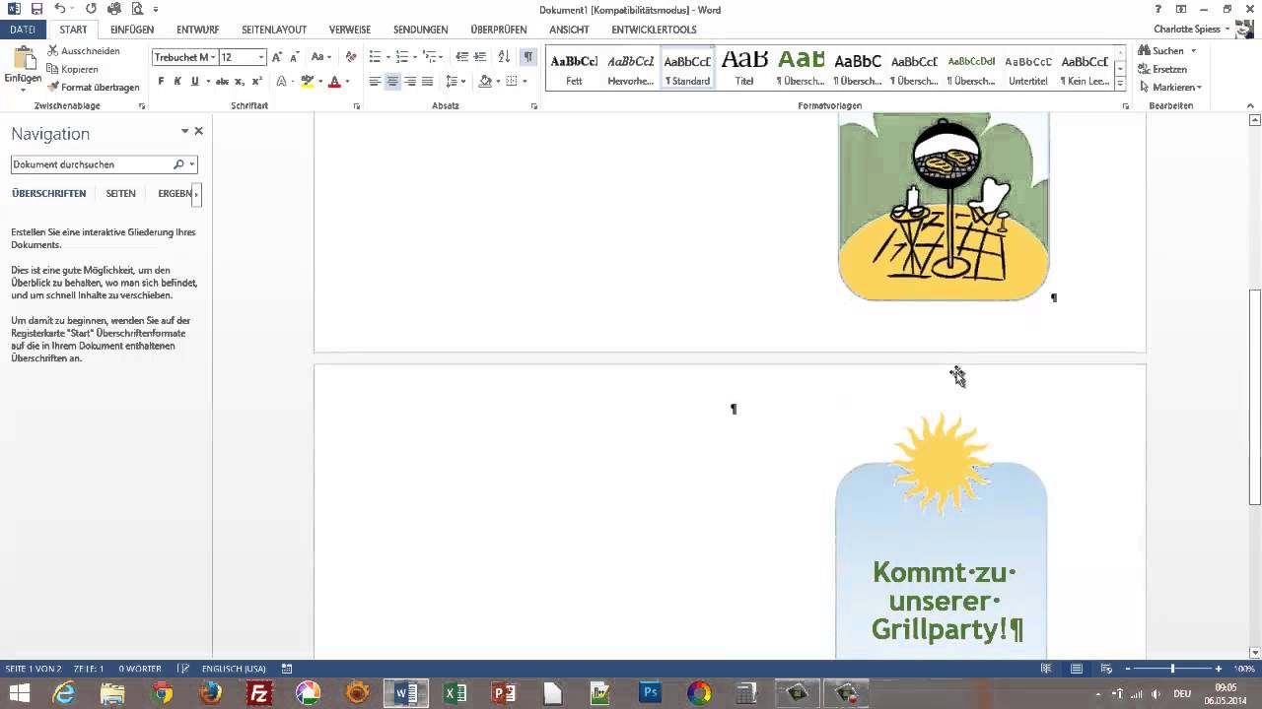Click the Redo (repeat) icon
Image resolution: width=1262 pixels, height=709 pixels.
click(x=91, y=9)
